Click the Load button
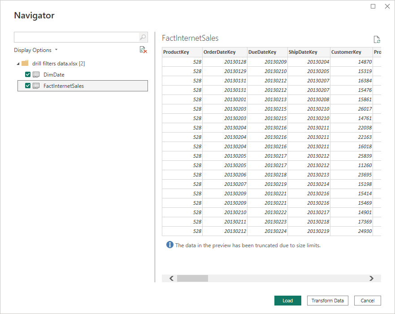Screen dimensions: 395x314 288,301
